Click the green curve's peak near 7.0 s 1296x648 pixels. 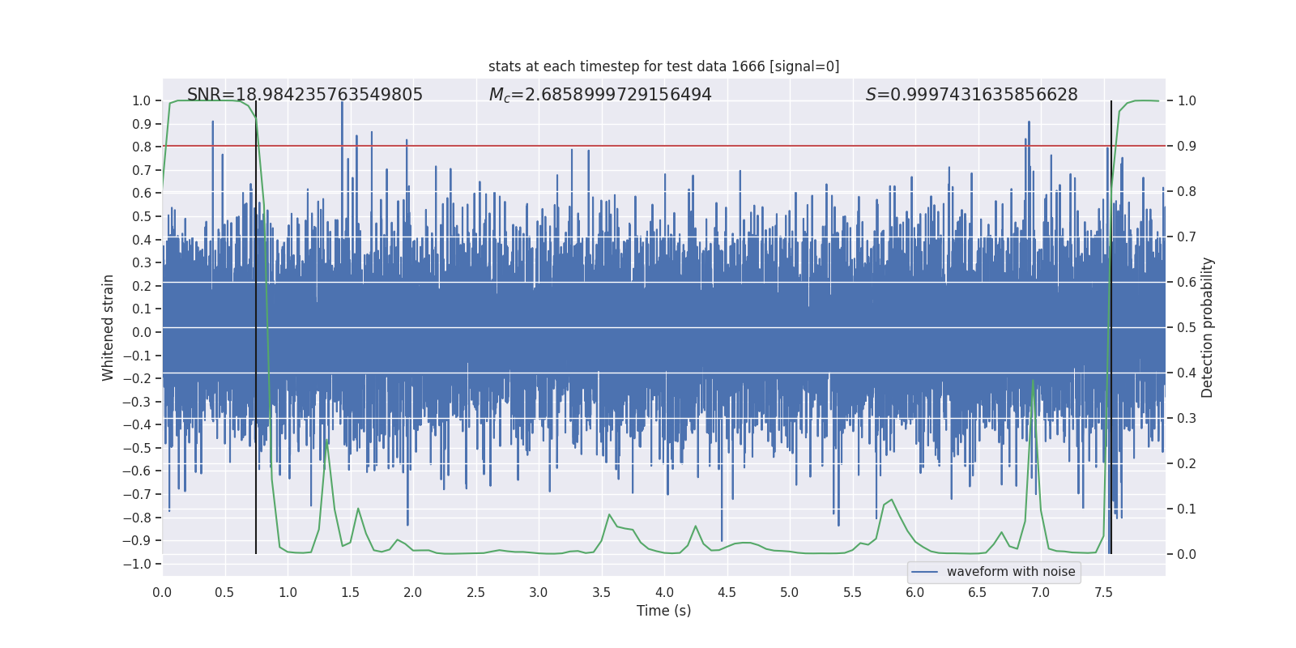tap(1033, 380)
